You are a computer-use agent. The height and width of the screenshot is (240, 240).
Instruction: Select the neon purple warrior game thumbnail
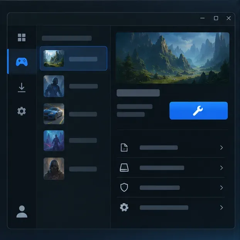point(54,141)
